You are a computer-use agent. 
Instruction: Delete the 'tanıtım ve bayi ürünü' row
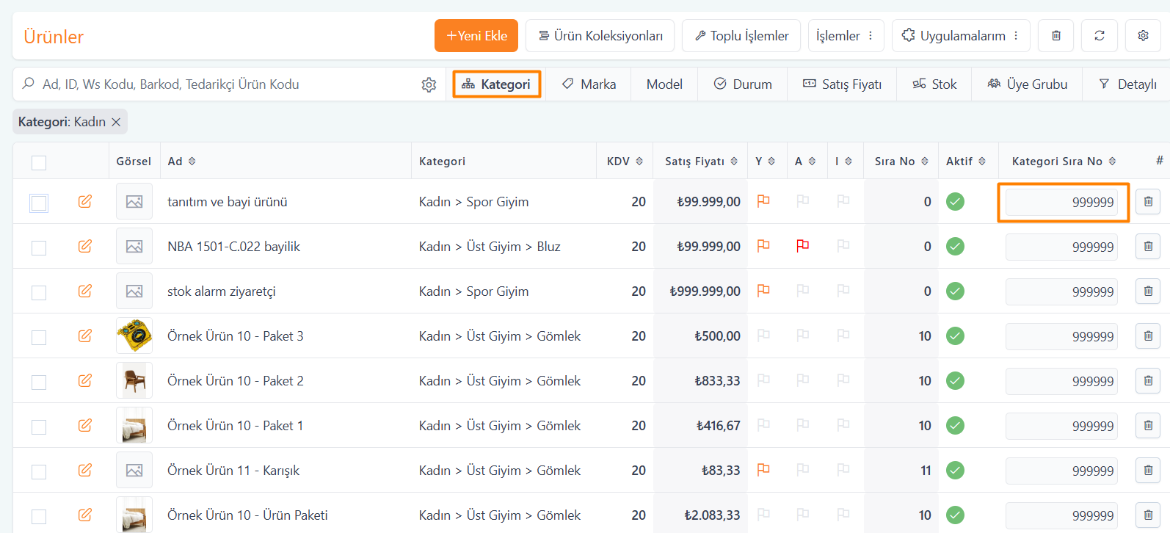1148,202
